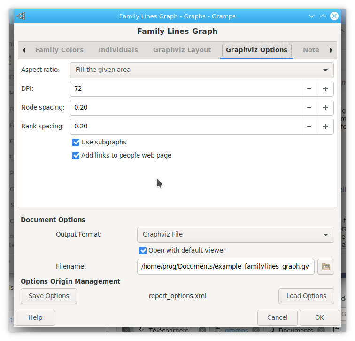This screenshot has height=341, width=355.
Task: Minimize window with the down chevron
Action: [x=312, y=16]
